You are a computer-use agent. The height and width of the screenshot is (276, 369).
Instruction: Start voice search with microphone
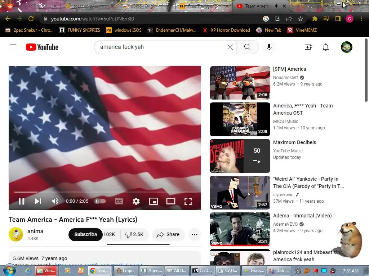point(269,47)
